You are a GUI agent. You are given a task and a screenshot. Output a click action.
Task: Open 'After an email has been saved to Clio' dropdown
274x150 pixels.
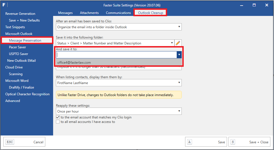[x=119, y=27]
